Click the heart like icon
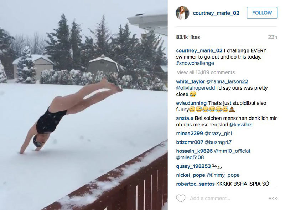Viewport: 285px width, 210px height. (x=181, y=198)
